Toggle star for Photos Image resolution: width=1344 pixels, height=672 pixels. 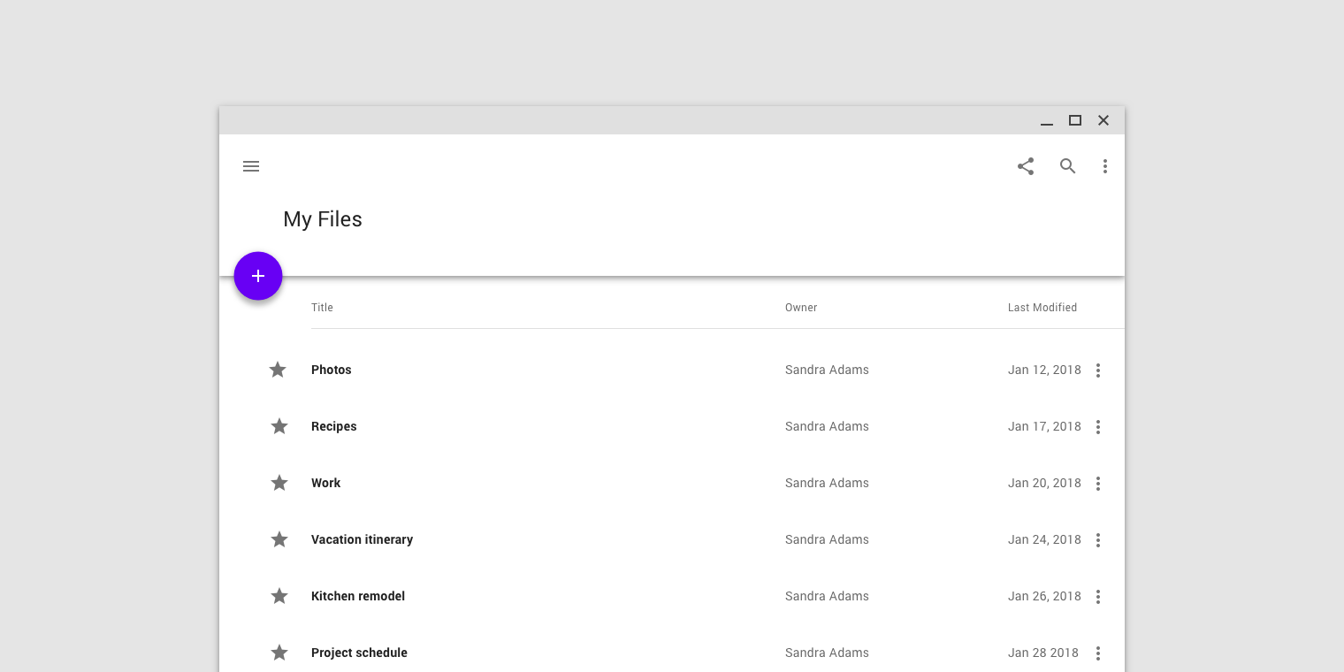click(x=278, y=370)
